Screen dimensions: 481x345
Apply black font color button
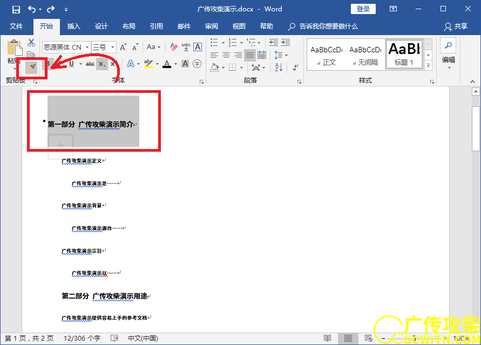coord(167,64)
